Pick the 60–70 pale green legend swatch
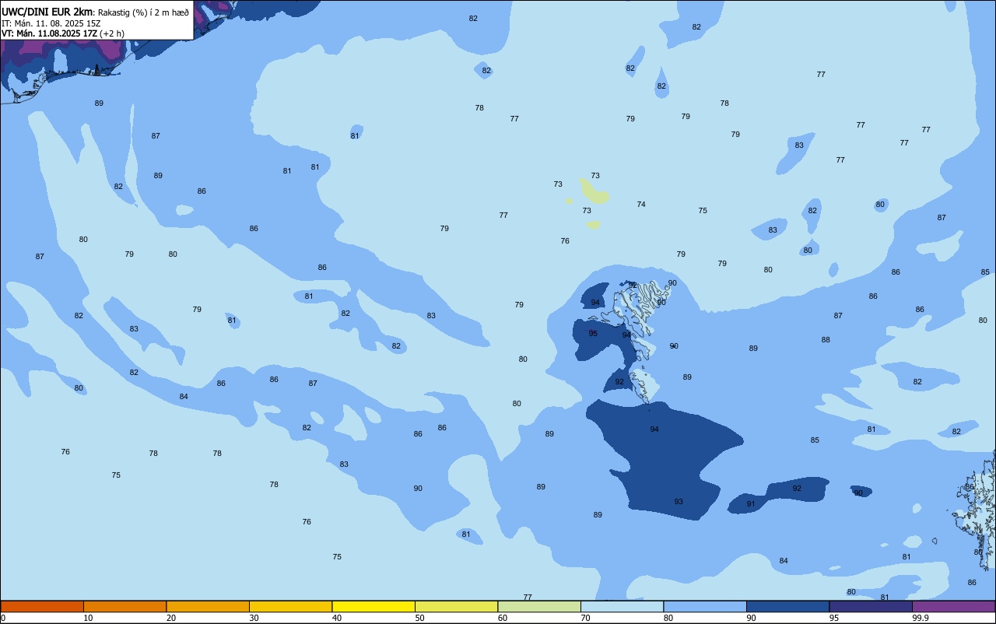This screenshot has height=624, width=996. point(539,606)
